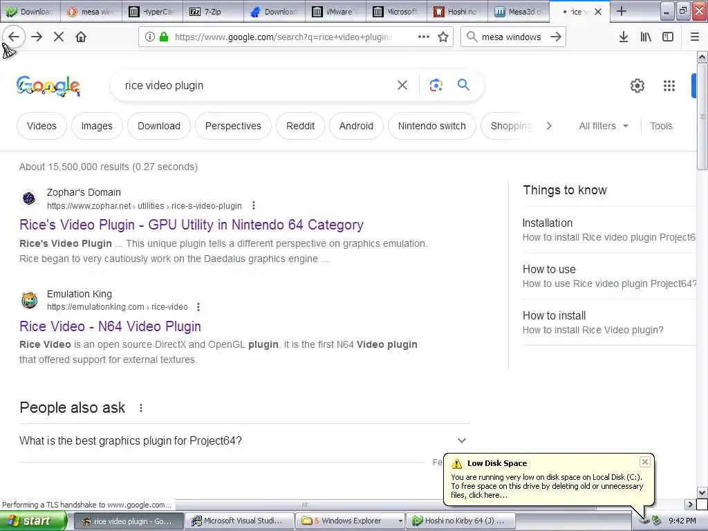This screenshot has height=531, width=708.
Task: Open the downloads panel
Action: [624, 37]
